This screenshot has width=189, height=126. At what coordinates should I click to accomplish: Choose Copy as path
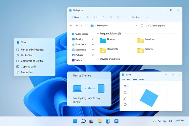(34, 67)
